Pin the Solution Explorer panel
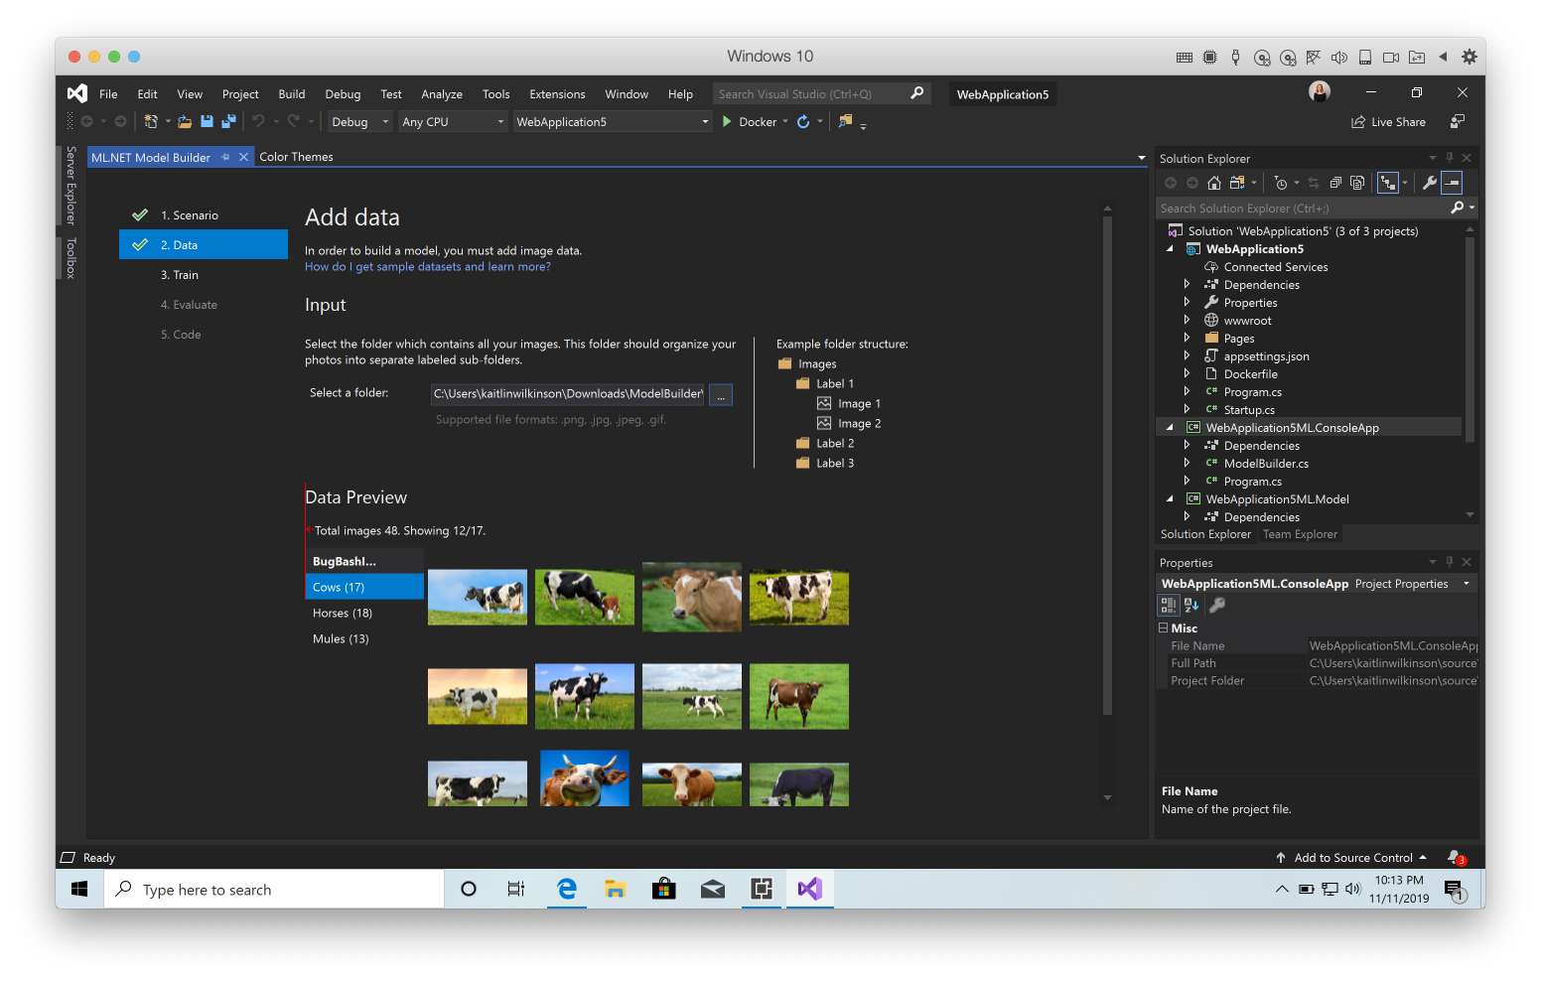1541x982 pixels. (x=1451, y=157)
